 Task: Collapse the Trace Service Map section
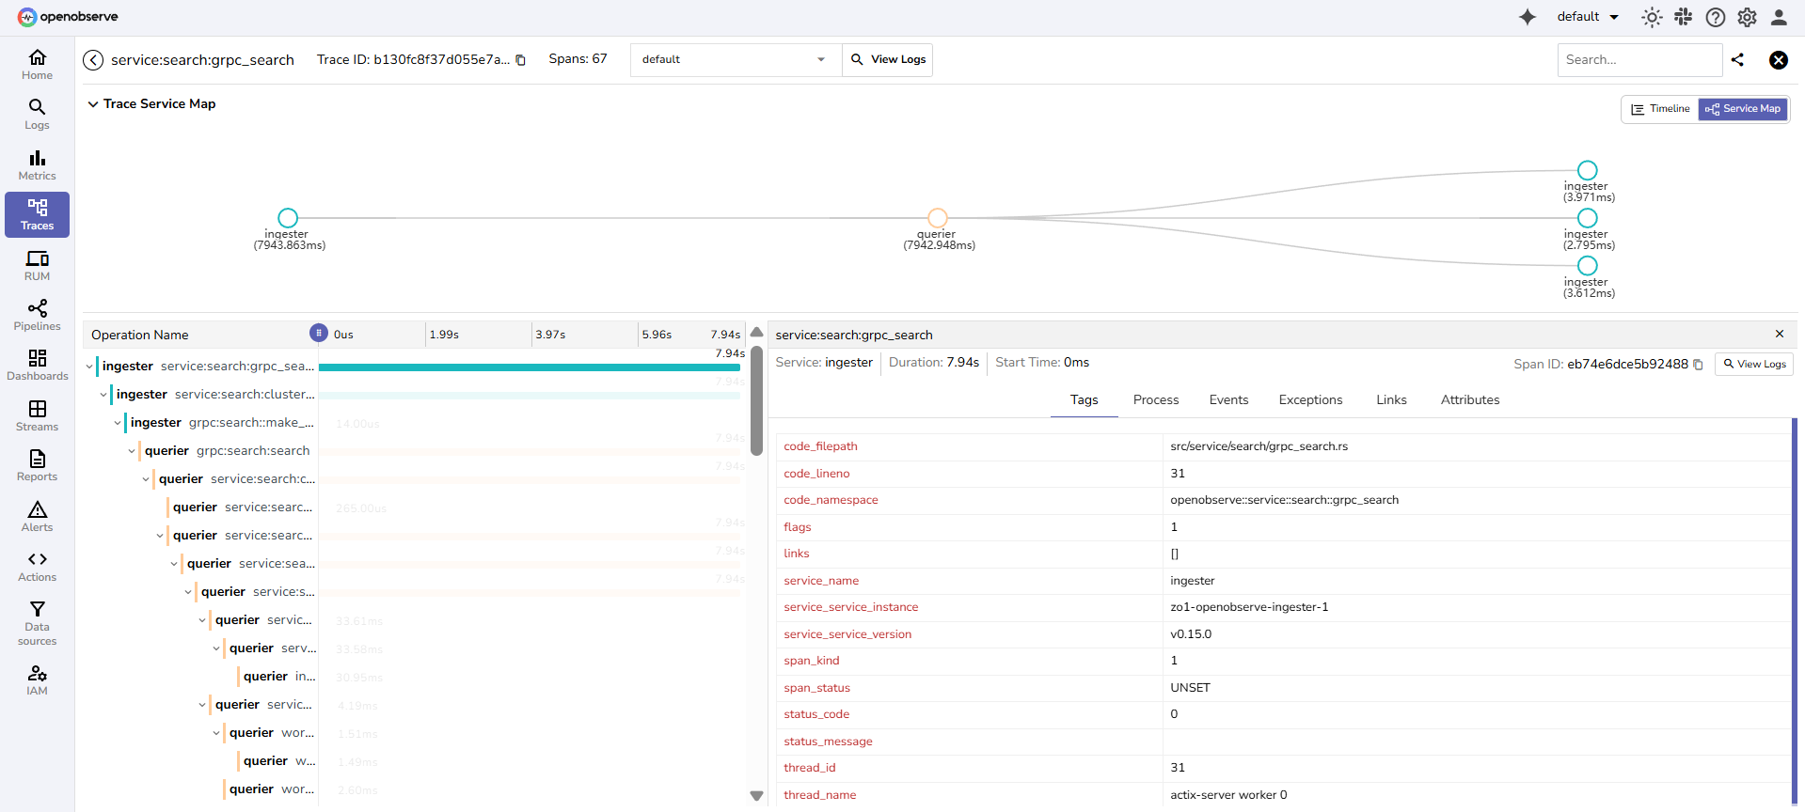(x=93, y=104)
